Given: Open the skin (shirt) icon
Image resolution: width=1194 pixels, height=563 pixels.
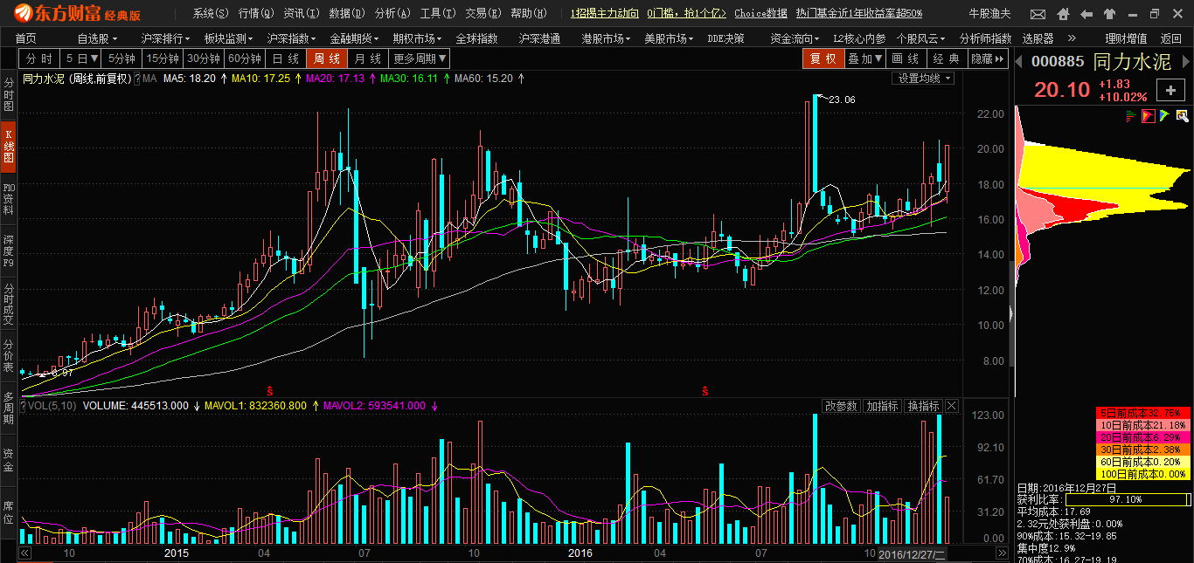Looking at the screenshot, I should tap(1111, 14).
